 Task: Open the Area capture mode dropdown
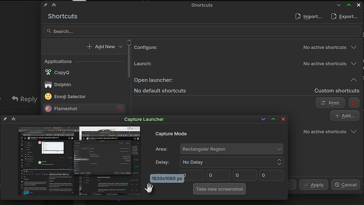232,149
